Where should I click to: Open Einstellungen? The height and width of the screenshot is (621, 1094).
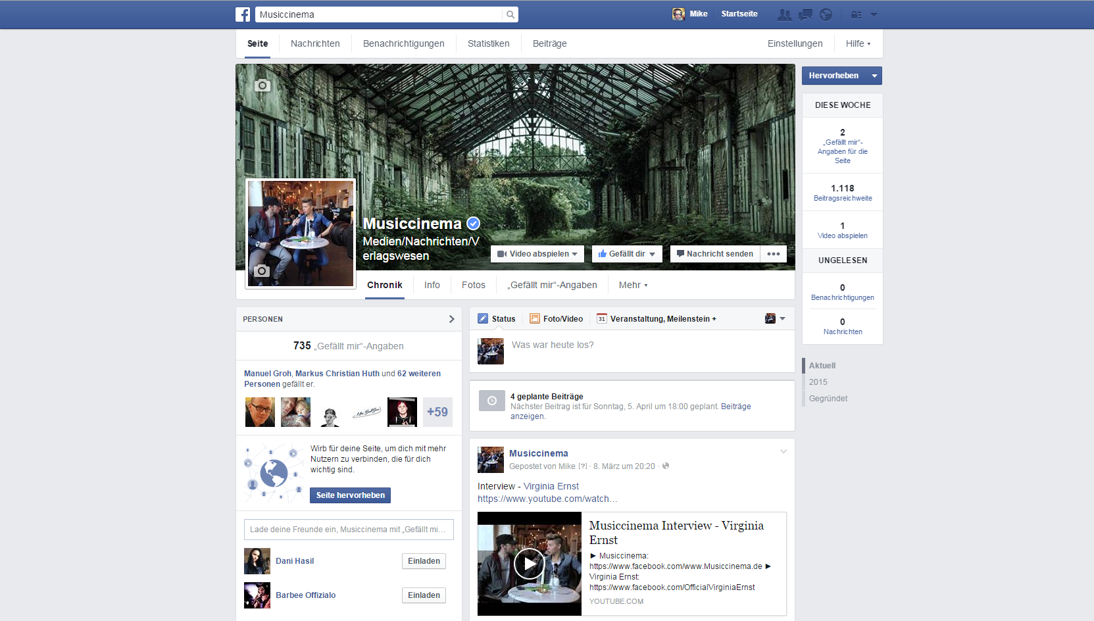tap(795, 43)
